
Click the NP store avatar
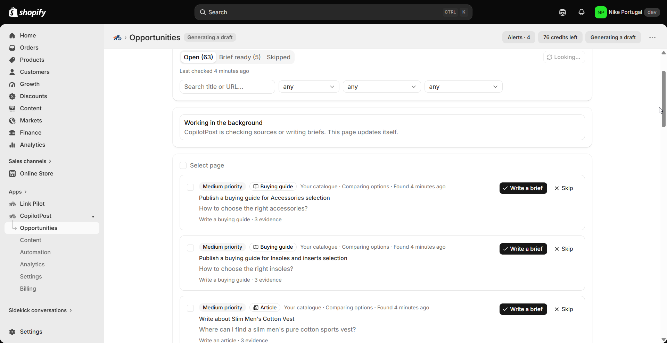[x=600, y=12]
